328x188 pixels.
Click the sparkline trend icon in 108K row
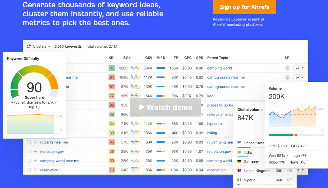click(x=135, y=77)
